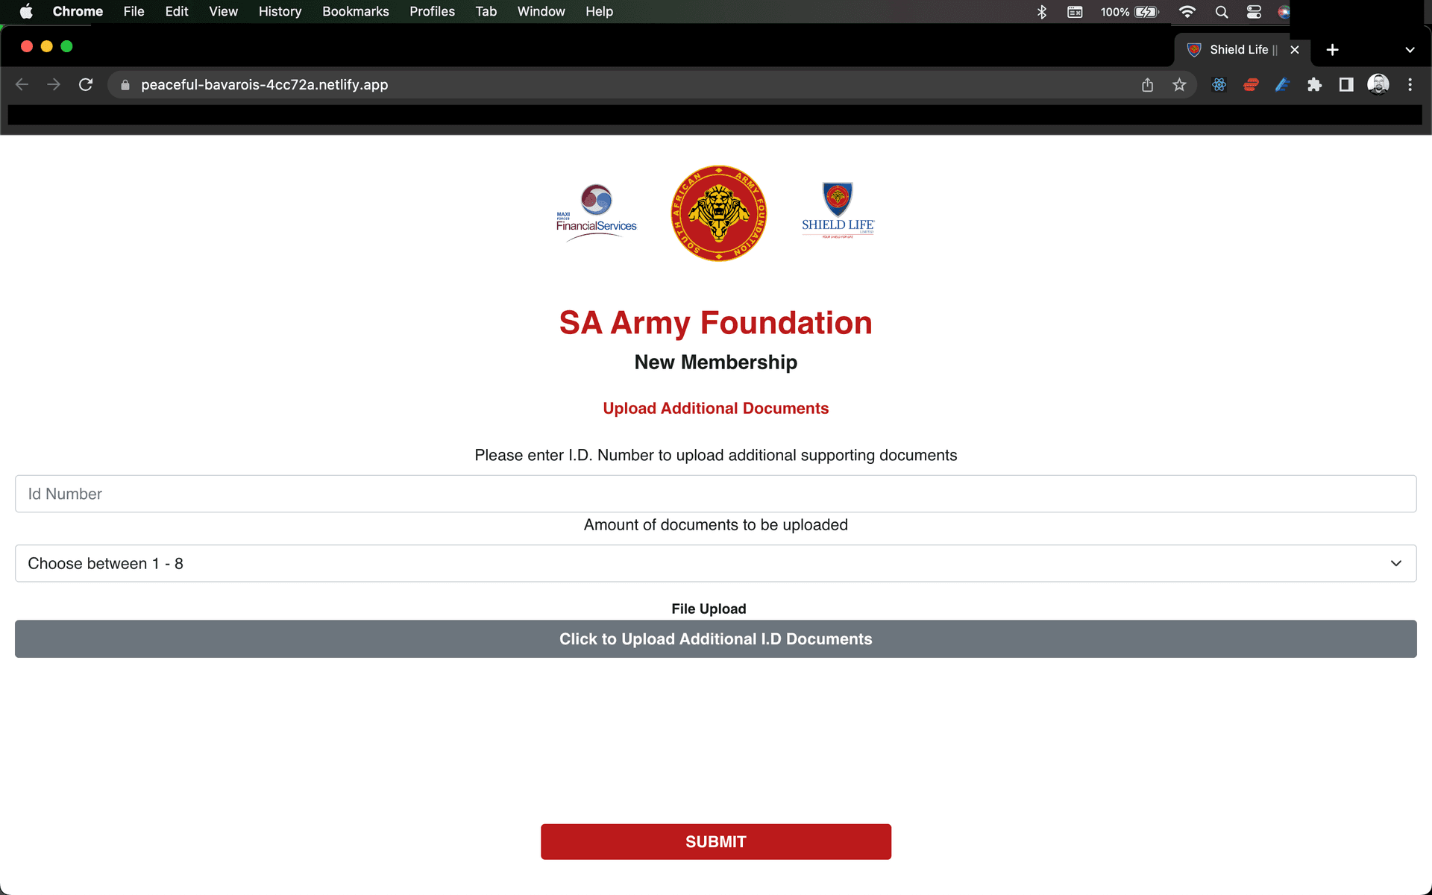
Task: Click the browser forward arrow
Action: click(x=54, y=85)
